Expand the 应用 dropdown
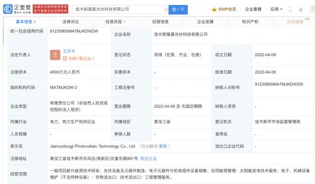The width and height of the screenshot is (315, 184). (276, 9)
